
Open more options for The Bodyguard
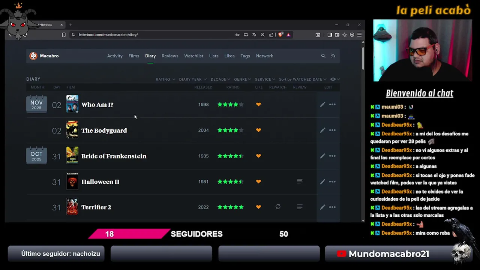(x=332, y=130)
